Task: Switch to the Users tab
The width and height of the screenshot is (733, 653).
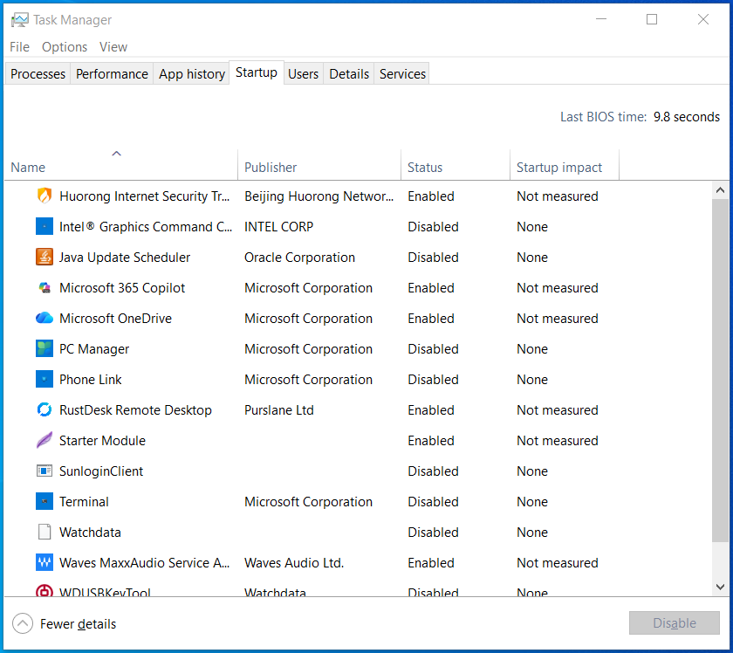Action: click(303, 74)
